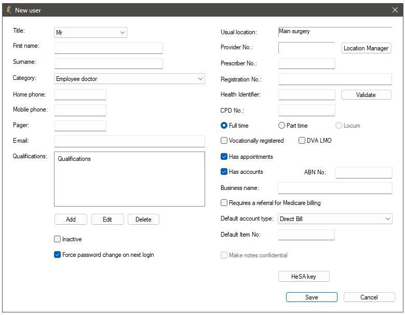Click Edit under Qualifications
This screenshot has width=405, height=315.
(107, 220)
